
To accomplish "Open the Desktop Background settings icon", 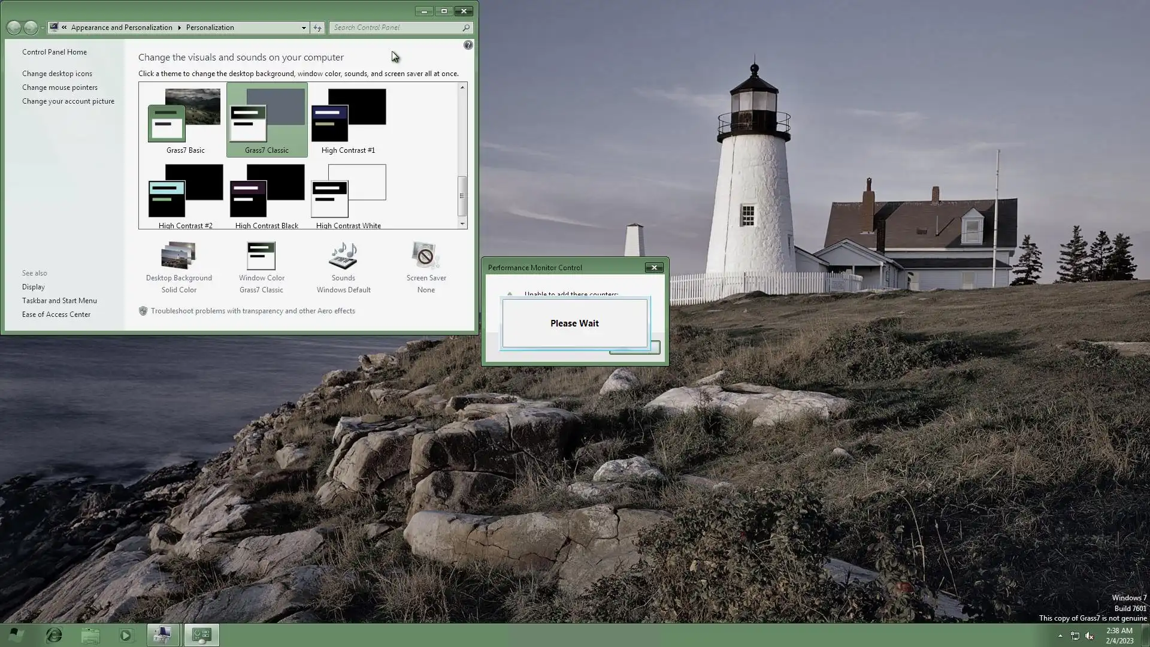I will (178, 256).
